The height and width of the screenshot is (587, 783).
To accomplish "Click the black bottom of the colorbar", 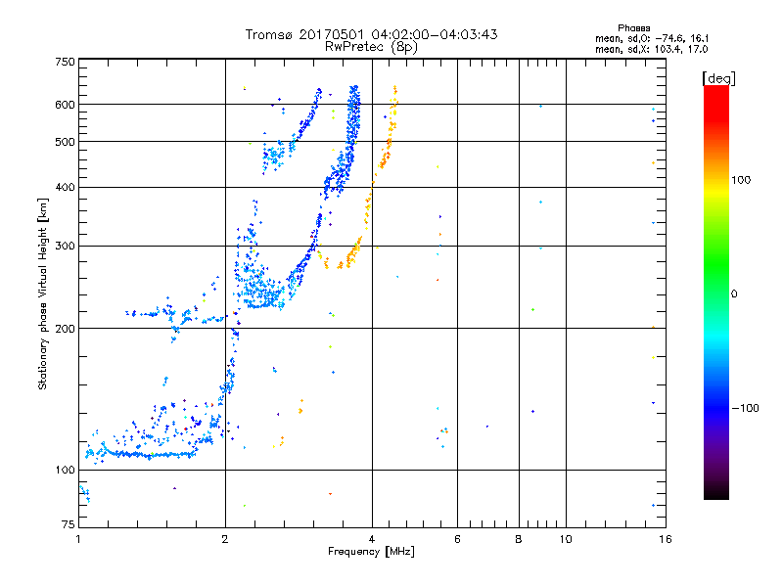I will [716, 492].
